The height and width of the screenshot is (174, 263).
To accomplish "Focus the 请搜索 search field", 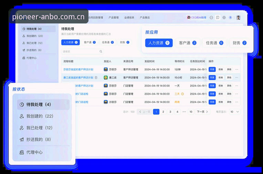I will pyautogui.click(x=82, y=52).
